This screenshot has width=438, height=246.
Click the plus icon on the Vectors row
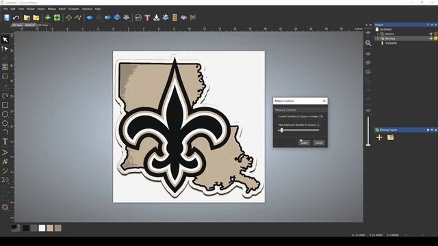coord(431,33)
